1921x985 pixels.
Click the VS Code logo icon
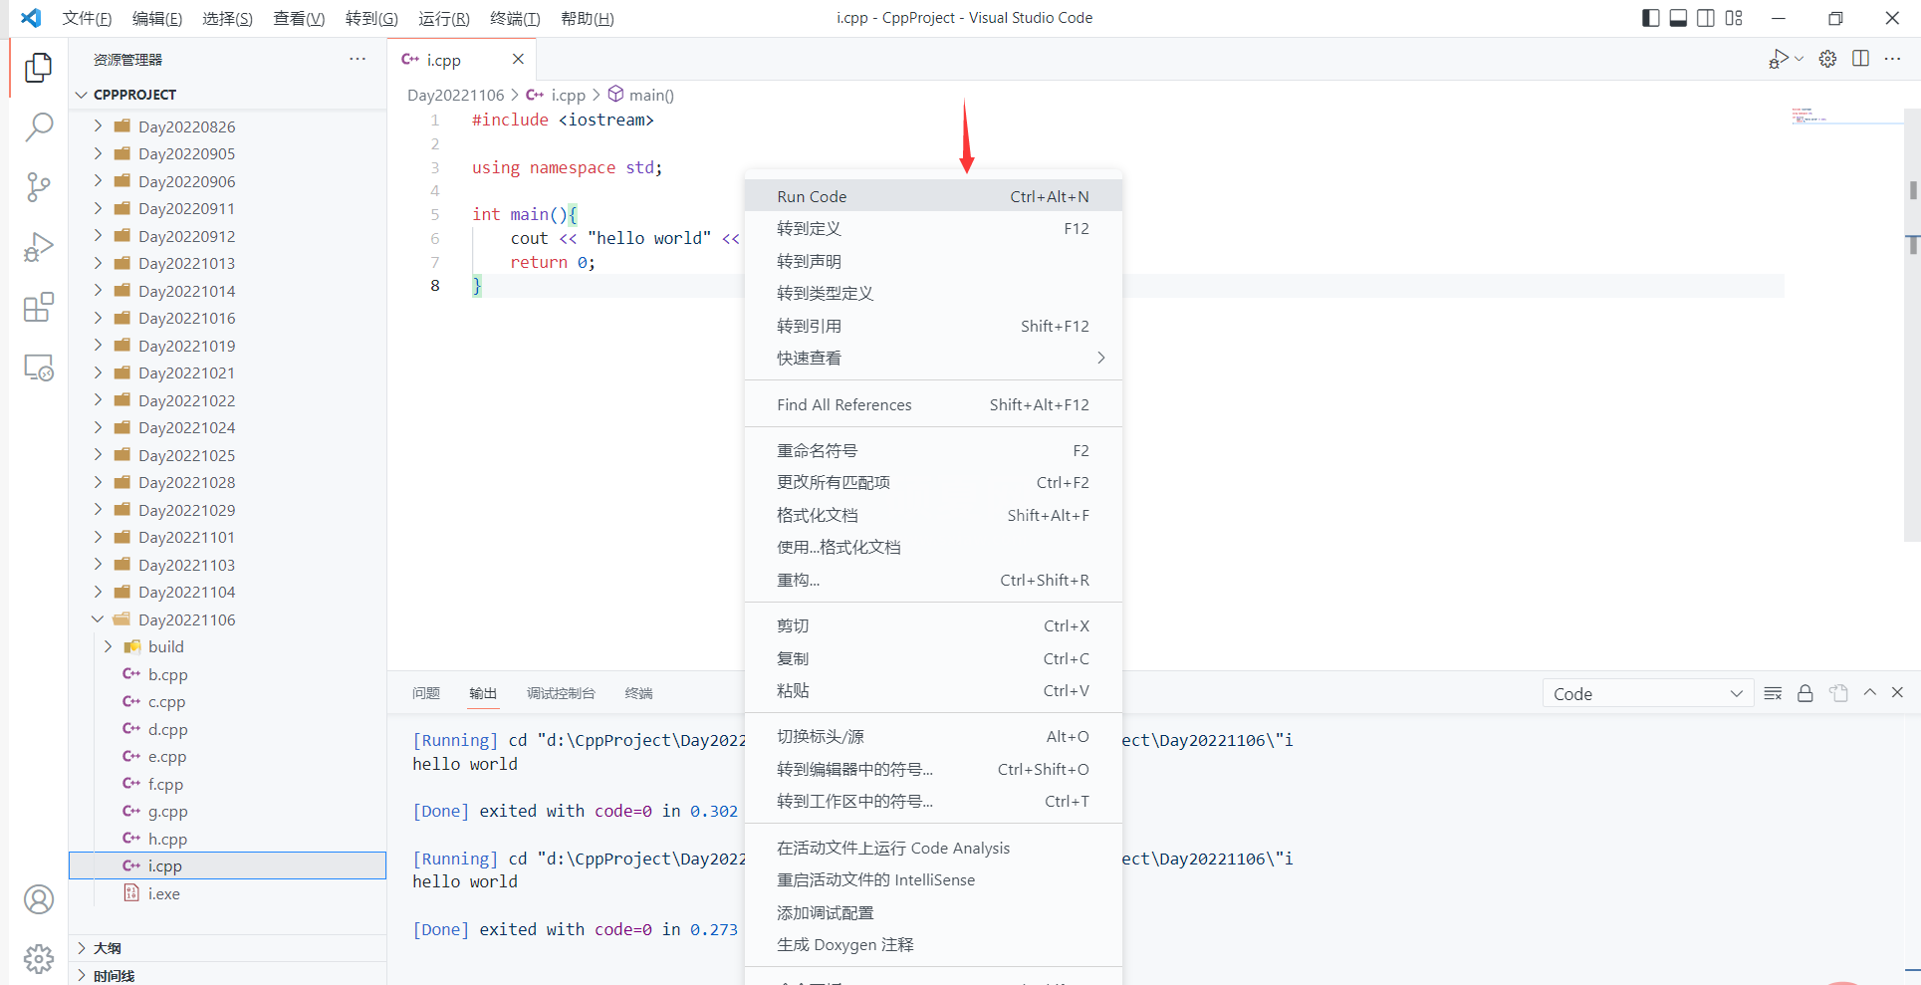[x=31, y=18]
